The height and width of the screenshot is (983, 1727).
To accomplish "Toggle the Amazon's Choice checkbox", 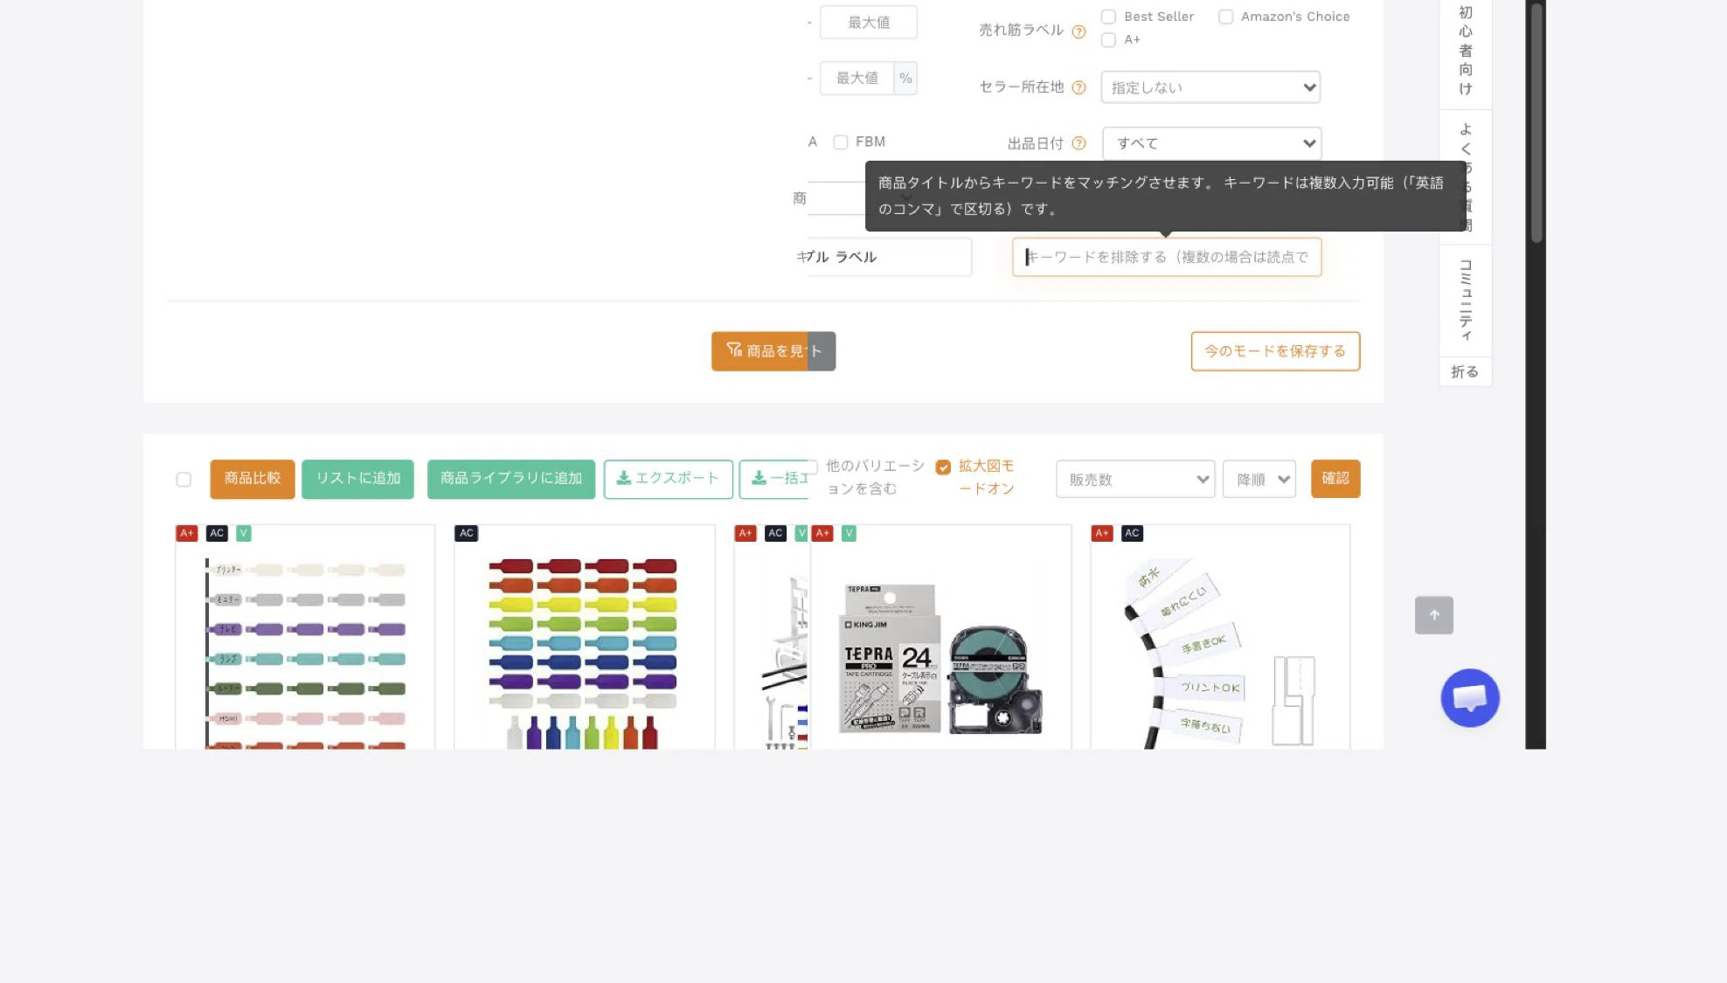I will [1225, 17].
